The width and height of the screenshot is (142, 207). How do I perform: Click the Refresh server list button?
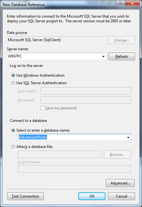point(122,57)
